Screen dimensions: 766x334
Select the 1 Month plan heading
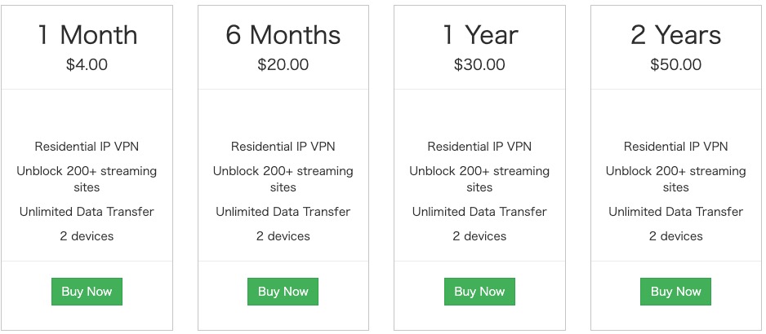87,35
